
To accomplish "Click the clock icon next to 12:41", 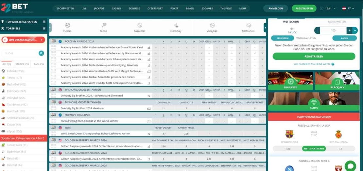I will [321, 8].
